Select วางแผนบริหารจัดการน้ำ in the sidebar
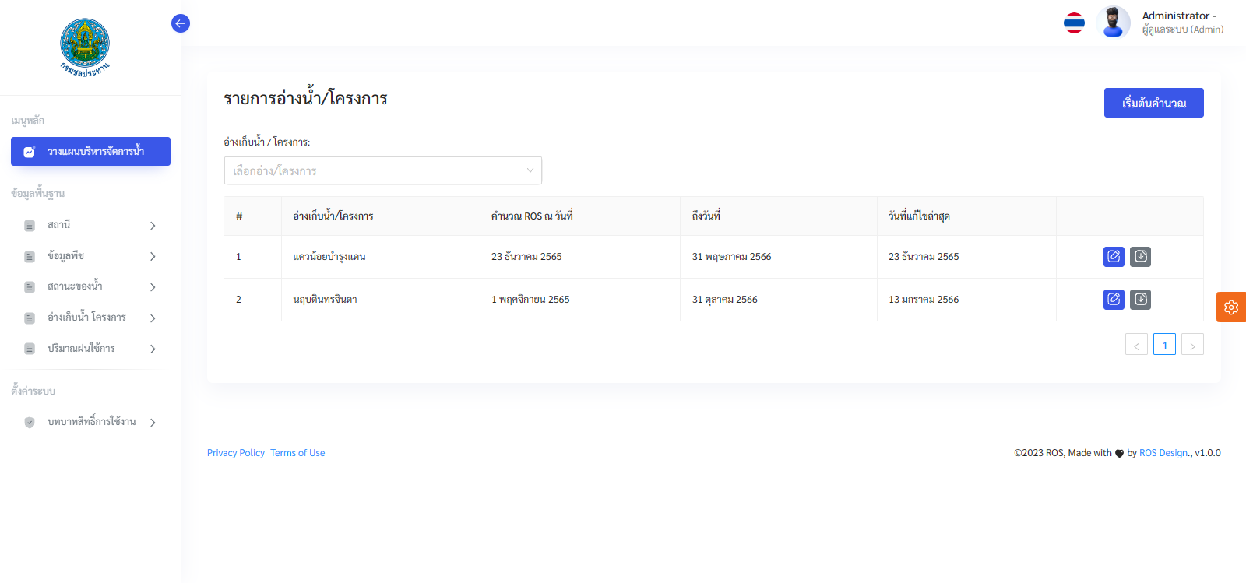This screenshot has width=1246, height=583. click(x=90, y=151)
